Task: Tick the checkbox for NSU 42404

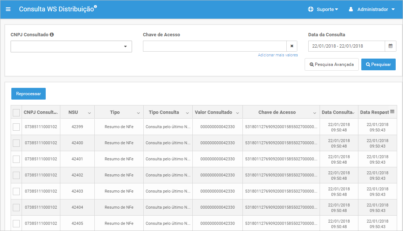Action: pos(16,207)
